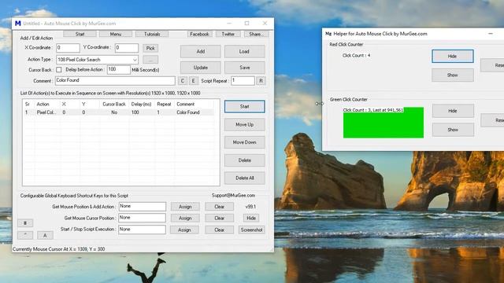504x283 pixels.
Task: Minimize the Helper window
Action: point(491,33)
